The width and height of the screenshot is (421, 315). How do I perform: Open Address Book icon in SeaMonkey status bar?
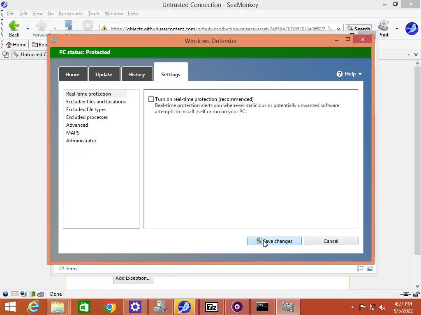click(x=32, y=294)
